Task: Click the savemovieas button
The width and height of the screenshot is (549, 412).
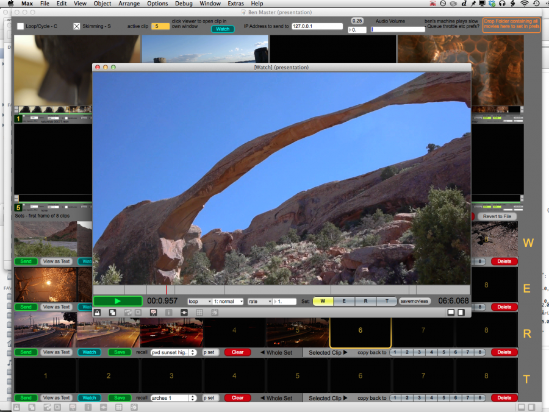Action: point(415,301)
